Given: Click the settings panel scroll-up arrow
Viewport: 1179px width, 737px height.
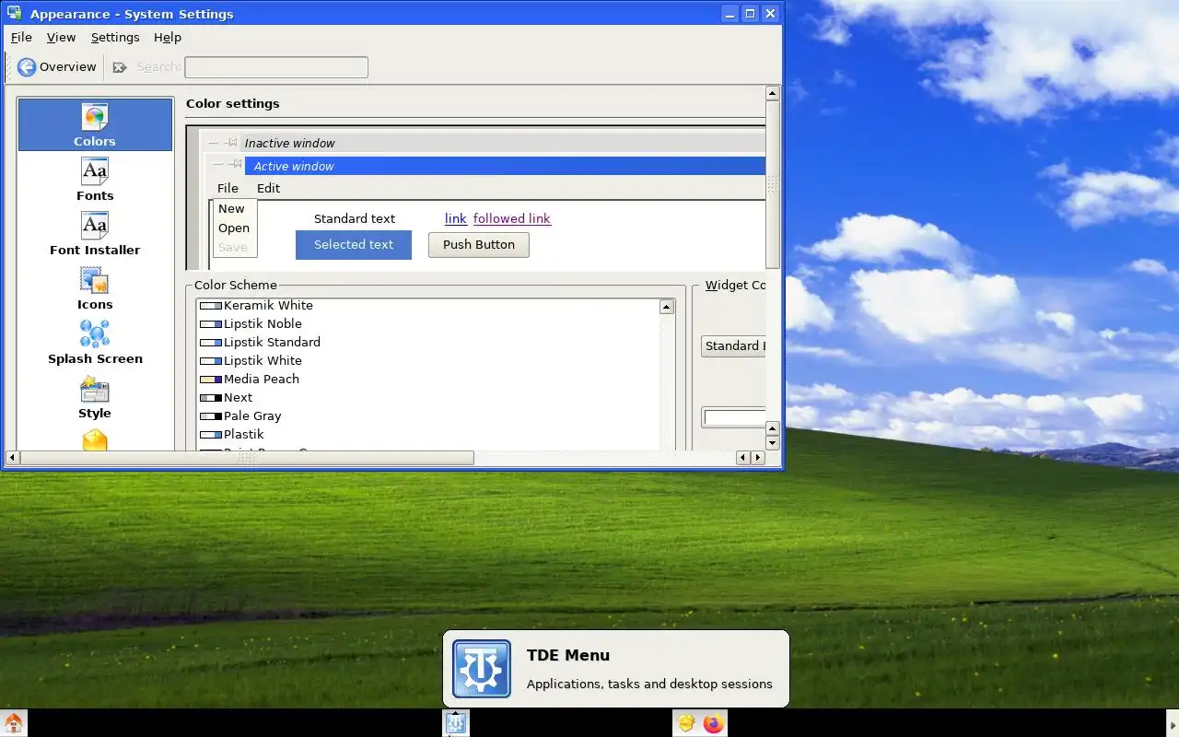Looking at the screenshot, I should tap(772, 92).
